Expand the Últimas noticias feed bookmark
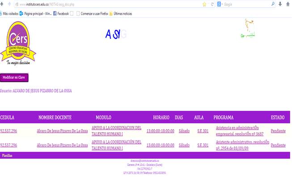 pos(121,13)
